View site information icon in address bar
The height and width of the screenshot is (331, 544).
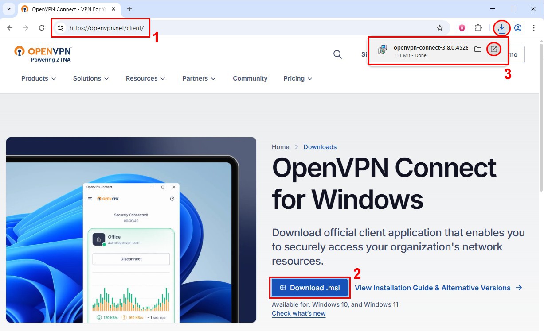61,28
